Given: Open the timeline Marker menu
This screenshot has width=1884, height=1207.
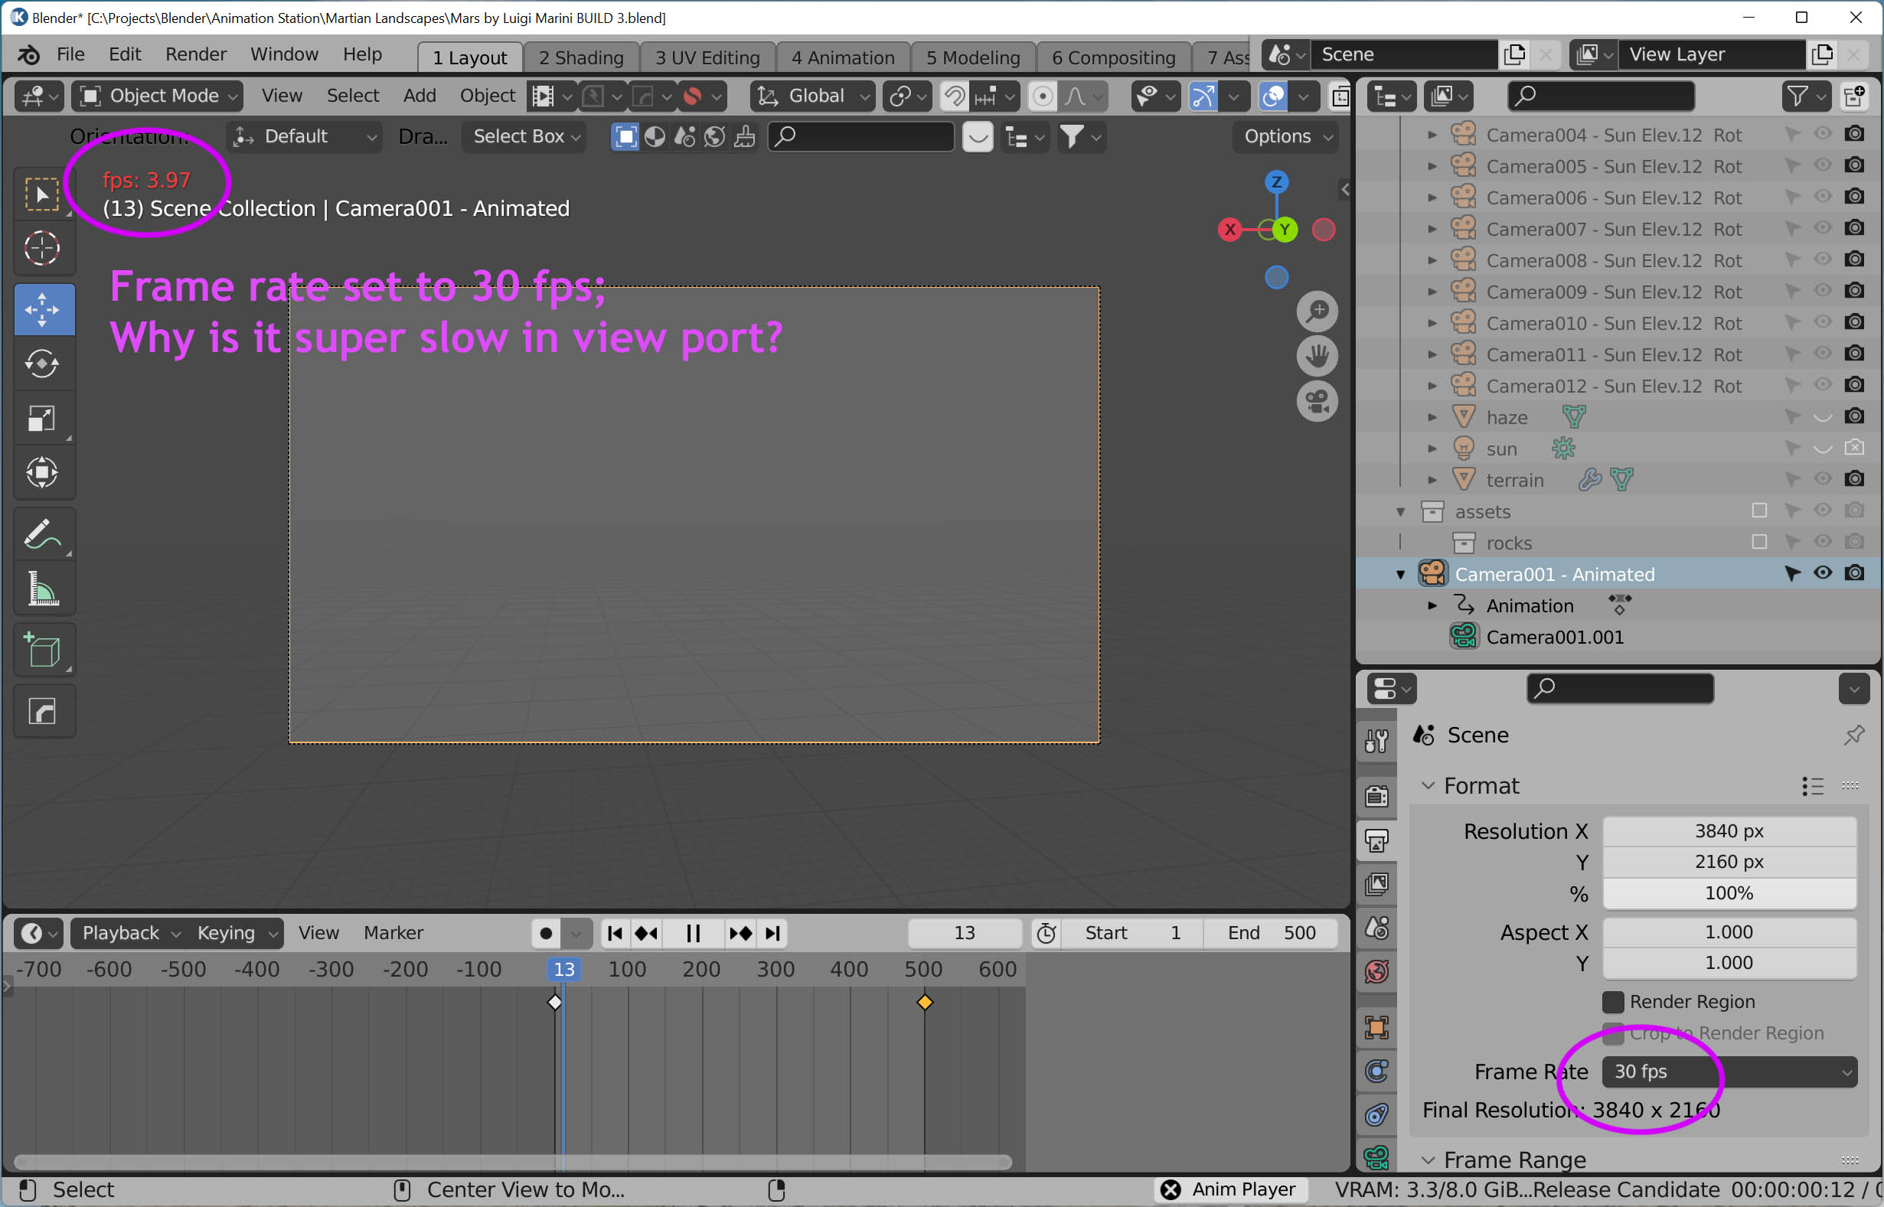Looking at the screenshot, I should [x=393, y=933].
